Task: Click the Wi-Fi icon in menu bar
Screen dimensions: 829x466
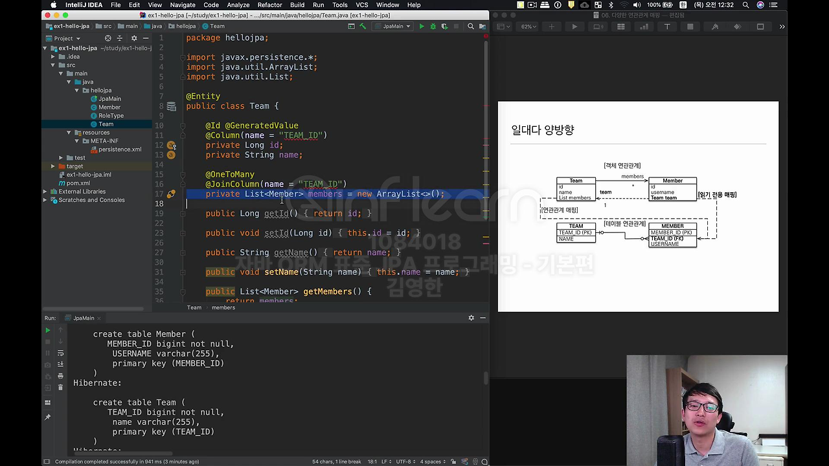Action: click(x=624, y=5)
